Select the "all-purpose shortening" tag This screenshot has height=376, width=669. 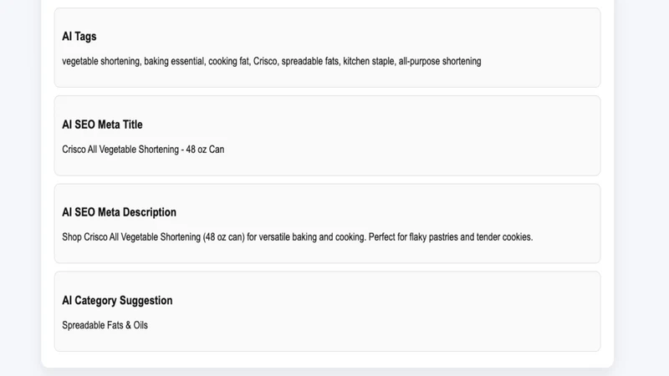[440, 61]
